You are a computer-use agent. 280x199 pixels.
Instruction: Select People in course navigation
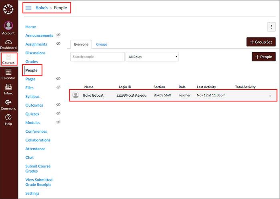pos(32,70)
